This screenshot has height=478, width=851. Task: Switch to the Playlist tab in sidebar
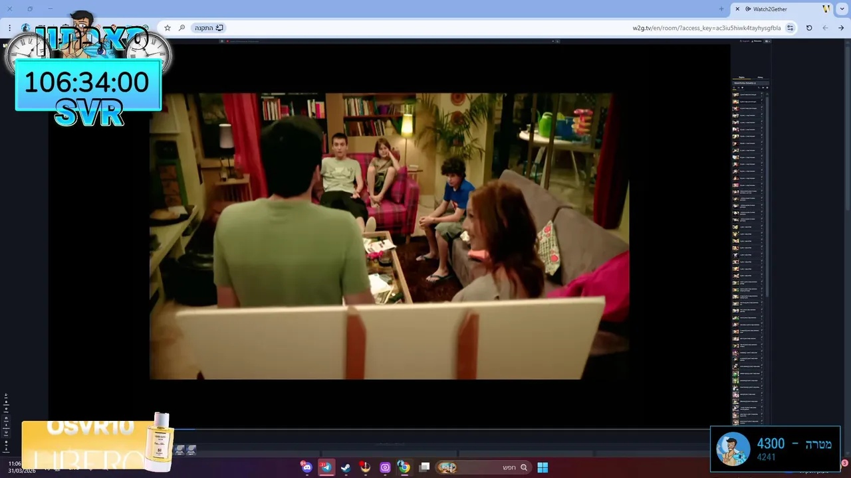[x=742, y=78]
